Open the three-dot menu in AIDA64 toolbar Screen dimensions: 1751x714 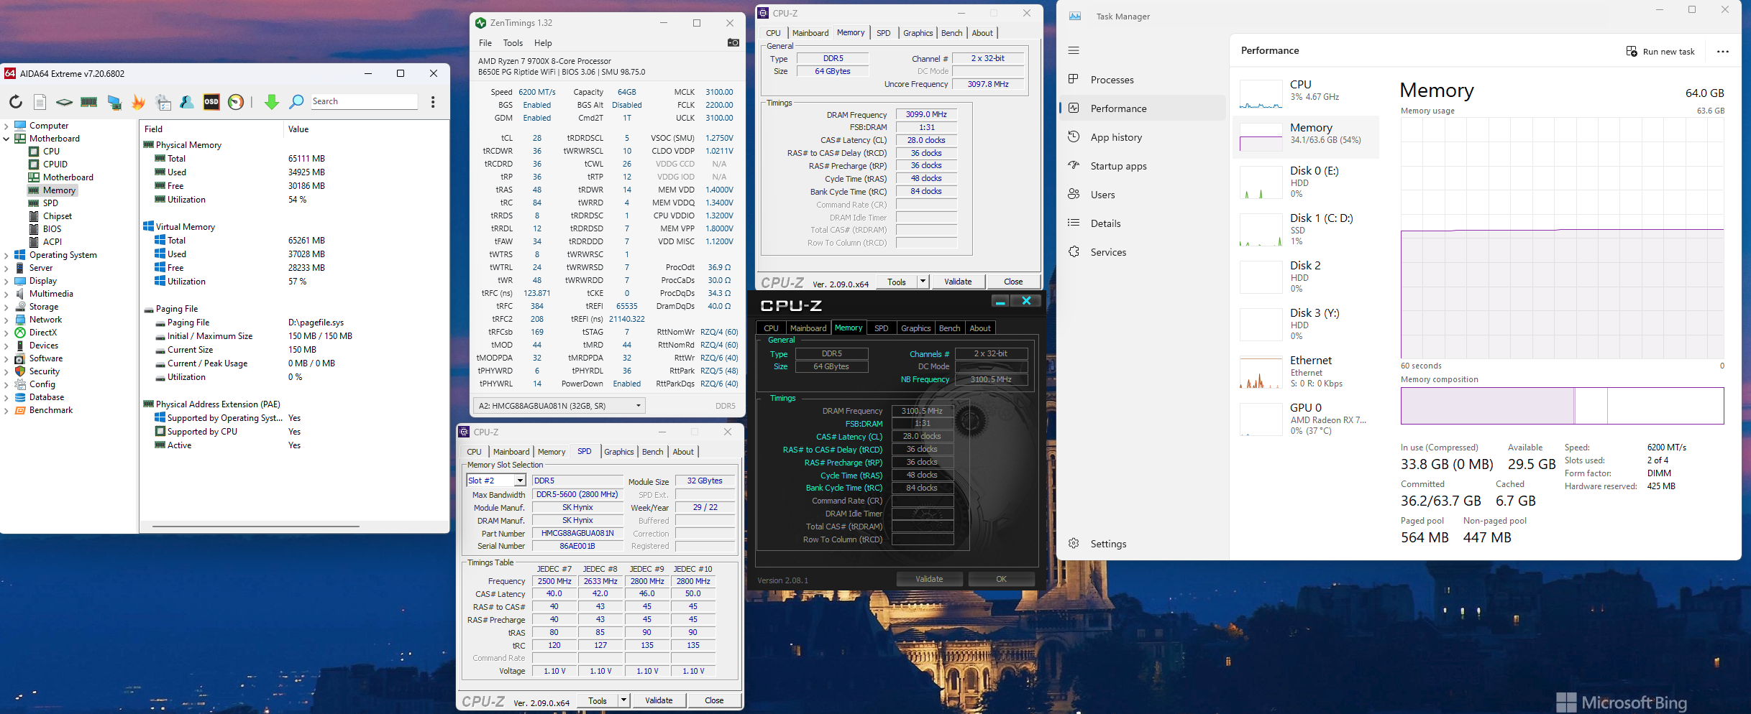point(433,102)
